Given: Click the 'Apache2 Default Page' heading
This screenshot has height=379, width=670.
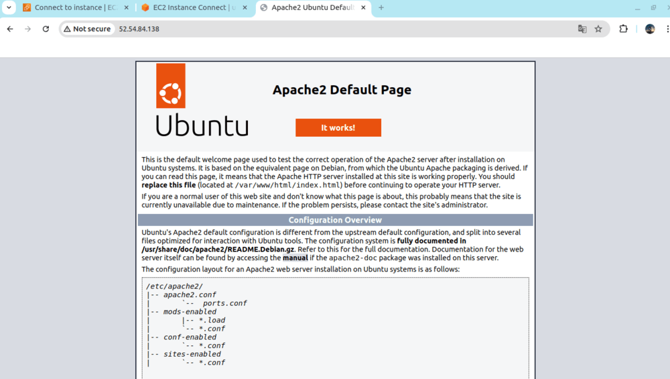Looking at the screenshot, I should coord(342,89).
